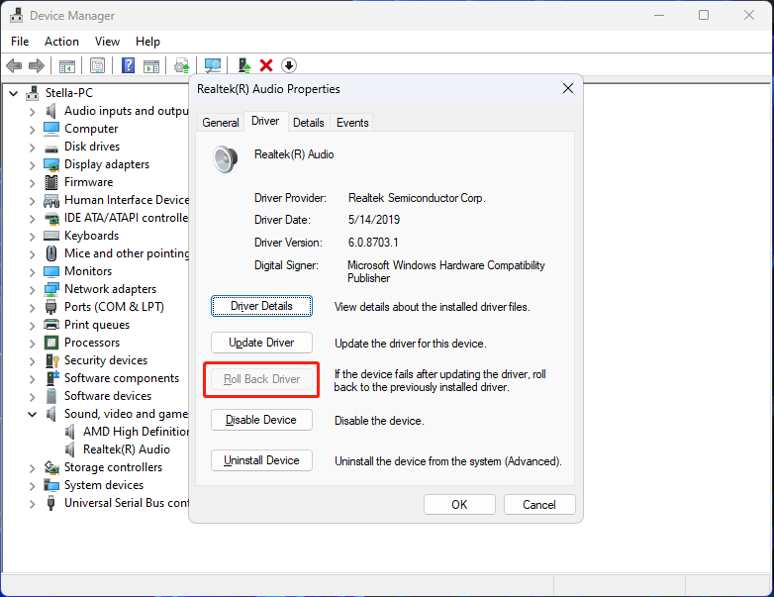This screenshot has width=774, height=597.
Task: Click Realtek Semiconductor Corp. provider text
Action: point(417,198)
